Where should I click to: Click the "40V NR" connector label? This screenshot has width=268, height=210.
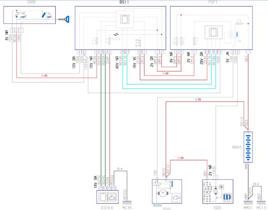[117, 63]
